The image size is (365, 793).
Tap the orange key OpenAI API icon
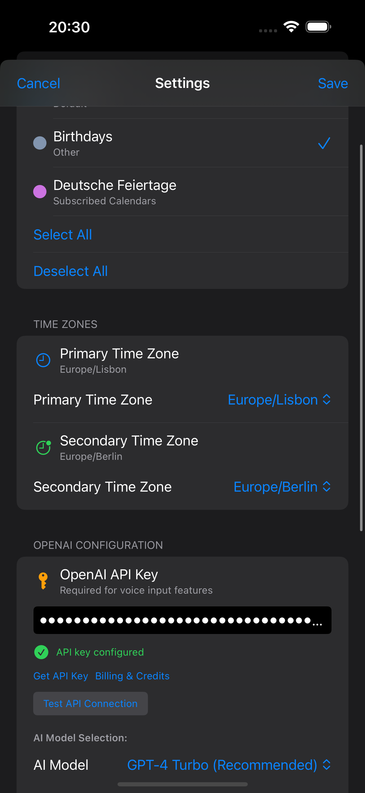43,581
